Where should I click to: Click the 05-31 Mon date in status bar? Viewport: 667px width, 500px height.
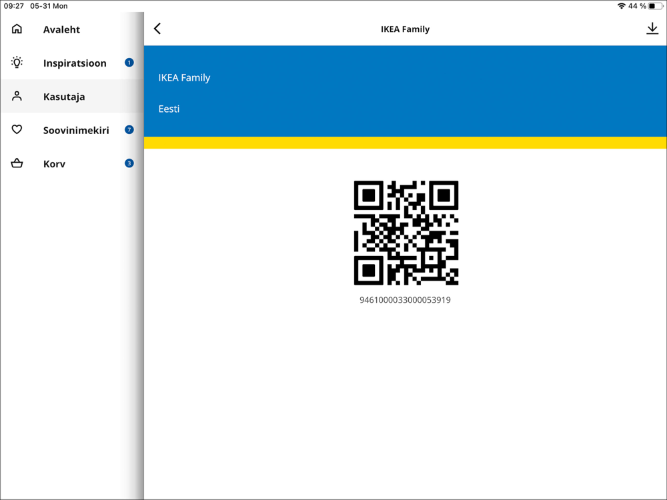49,6
